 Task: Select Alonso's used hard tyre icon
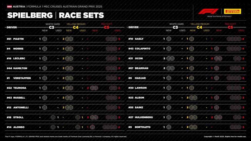click(53, 127)
